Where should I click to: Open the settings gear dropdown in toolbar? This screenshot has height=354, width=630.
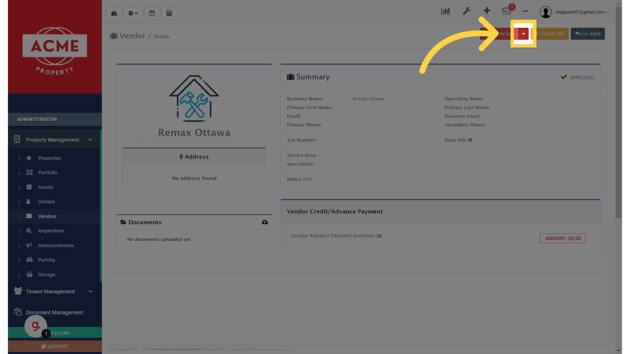(133, 13)
